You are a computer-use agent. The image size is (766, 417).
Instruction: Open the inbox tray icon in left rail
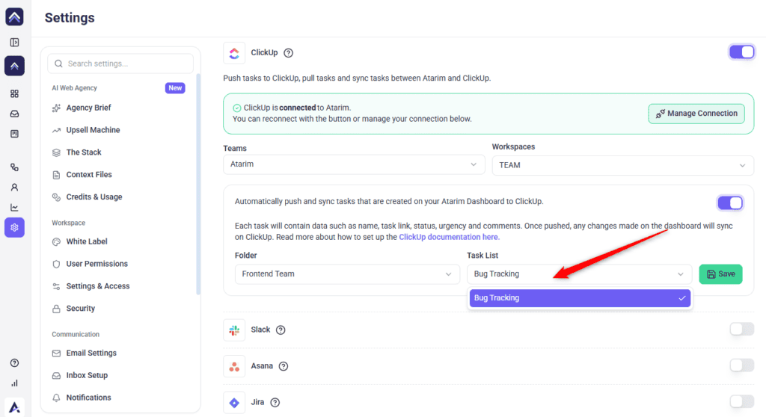coord(15,114)
